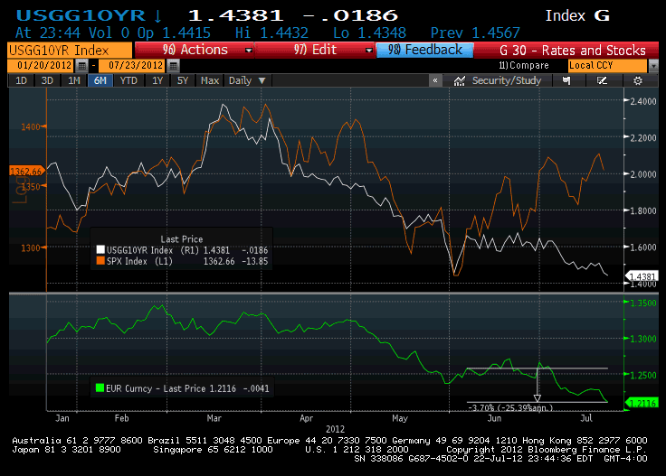This screenshot has height=476, width=666.
Task: Select the YTD time range tab
Action: [x=128, y=80]
